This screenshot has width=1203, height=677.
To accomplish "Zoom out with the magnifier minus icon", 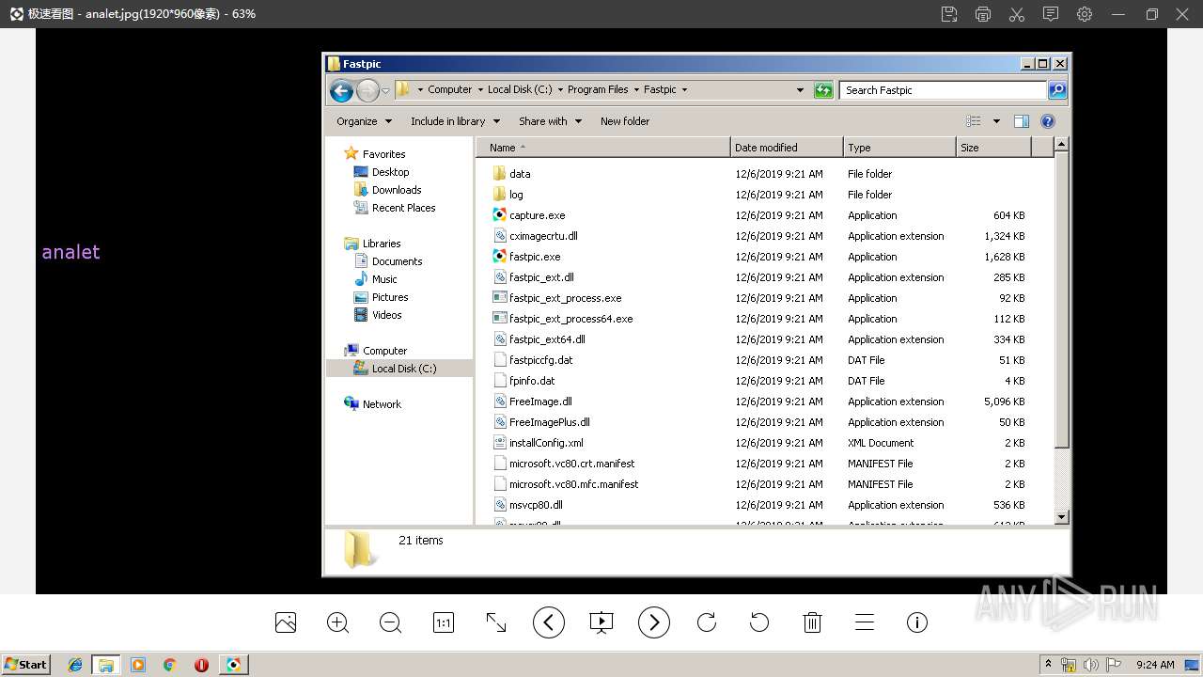I will 391,622.
